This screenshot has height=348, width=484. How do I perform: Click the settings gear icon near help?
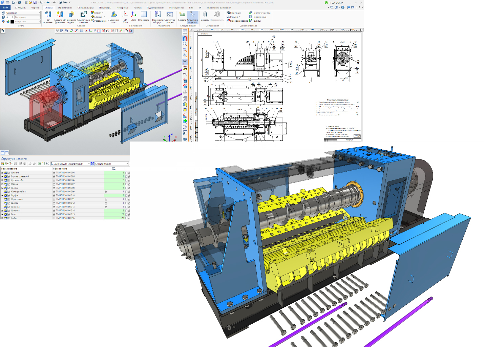[x=343, y=7]
